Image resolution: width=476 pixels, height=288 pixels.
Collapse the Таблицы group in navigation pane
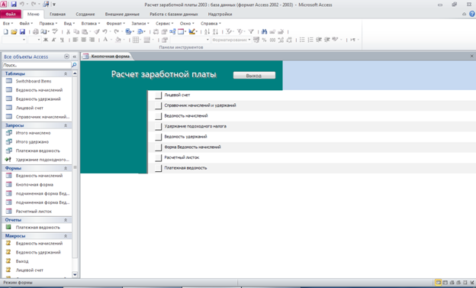point(66,73)
